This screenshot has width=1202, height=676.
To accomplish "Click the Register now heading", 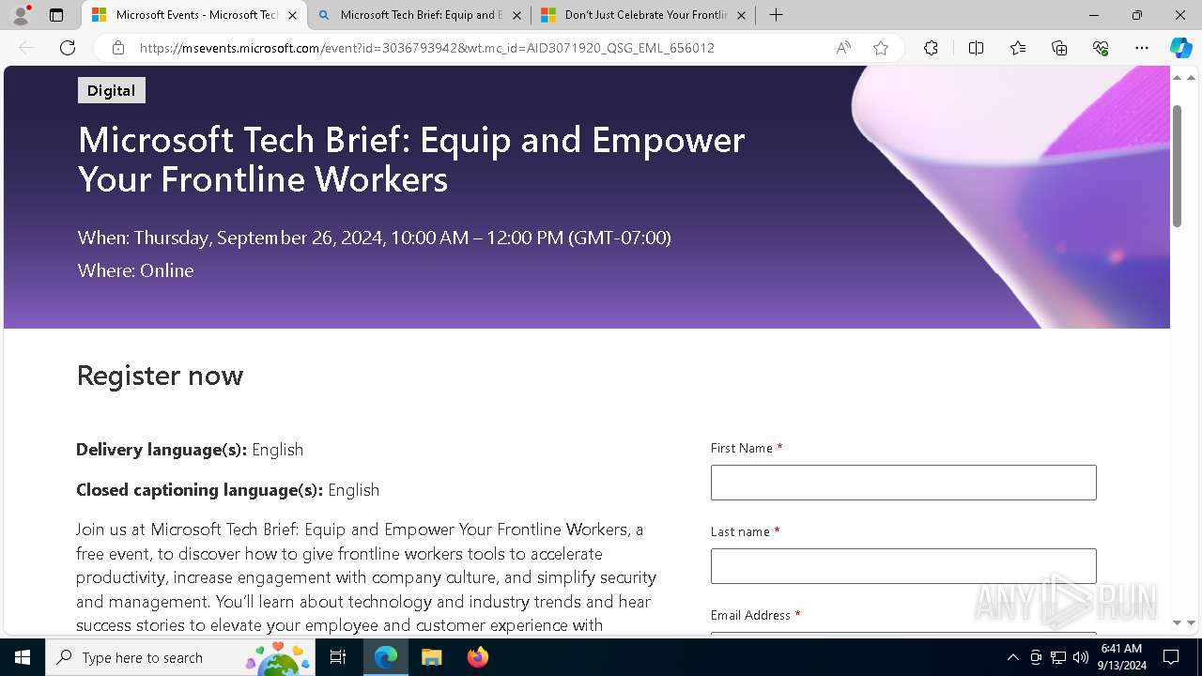I will [160, 375].
